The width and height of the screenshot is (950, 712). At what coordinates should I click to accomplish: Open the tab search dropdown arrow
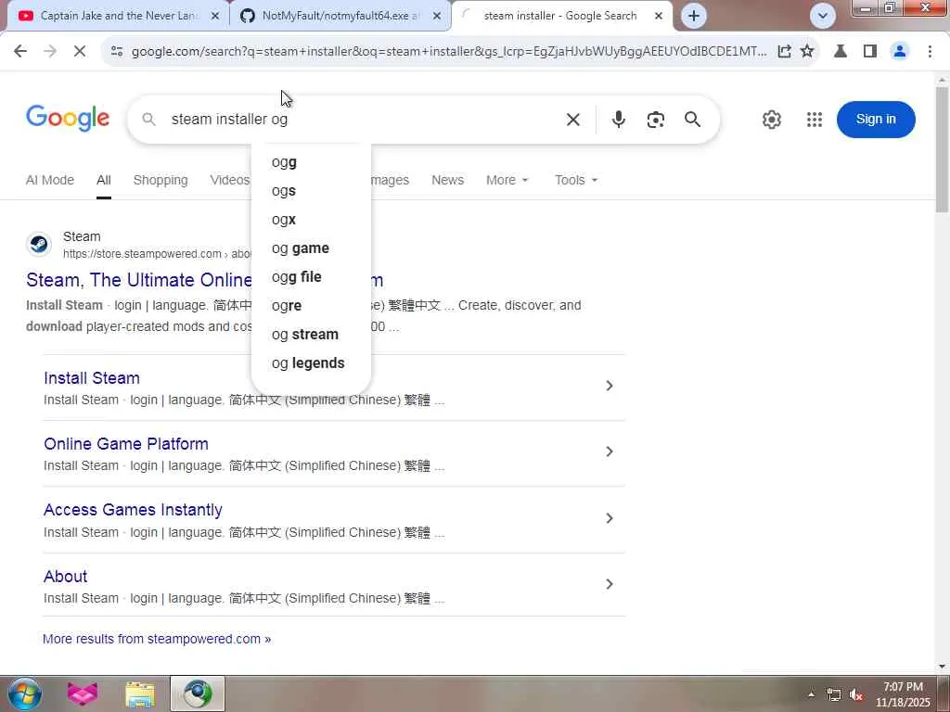823,16
